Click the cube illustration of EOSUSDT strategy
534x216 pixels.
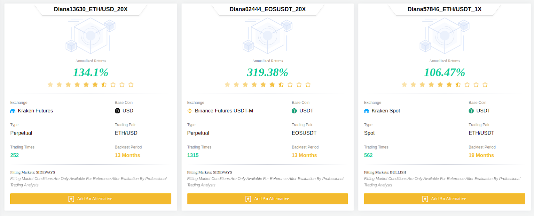pyautogui.click(x=268, y=36)
